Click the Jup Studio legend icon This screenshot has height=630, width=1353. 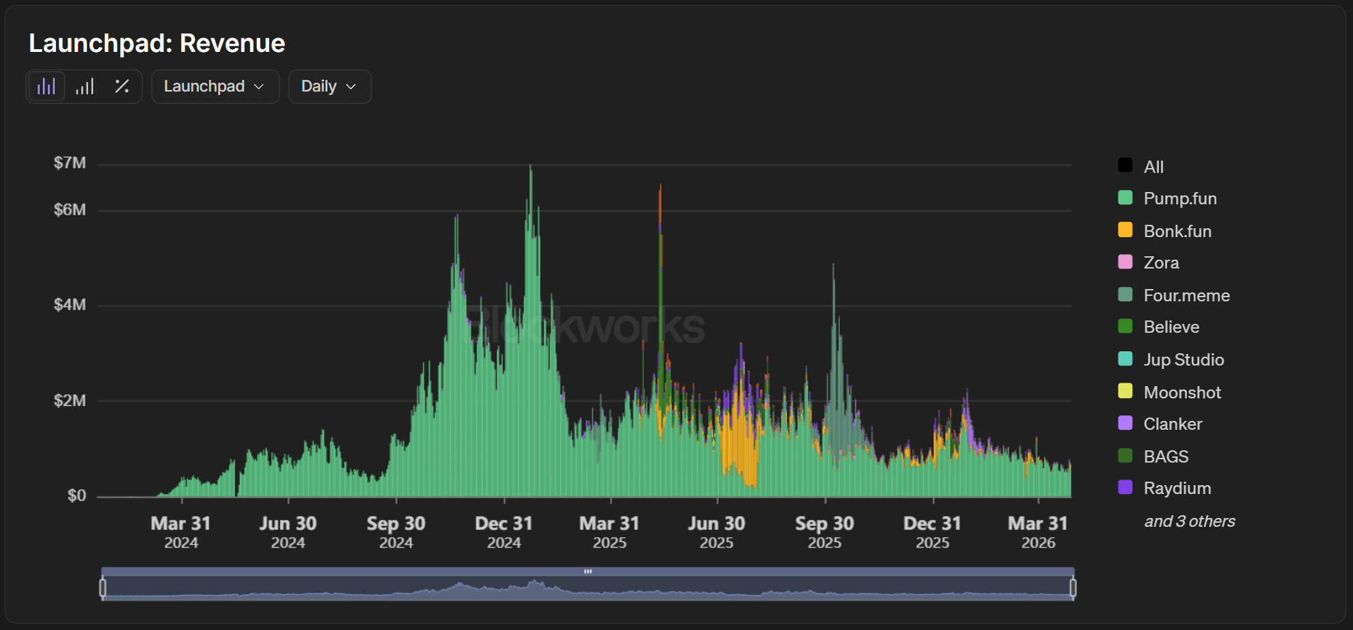(x=1125, y=359)
